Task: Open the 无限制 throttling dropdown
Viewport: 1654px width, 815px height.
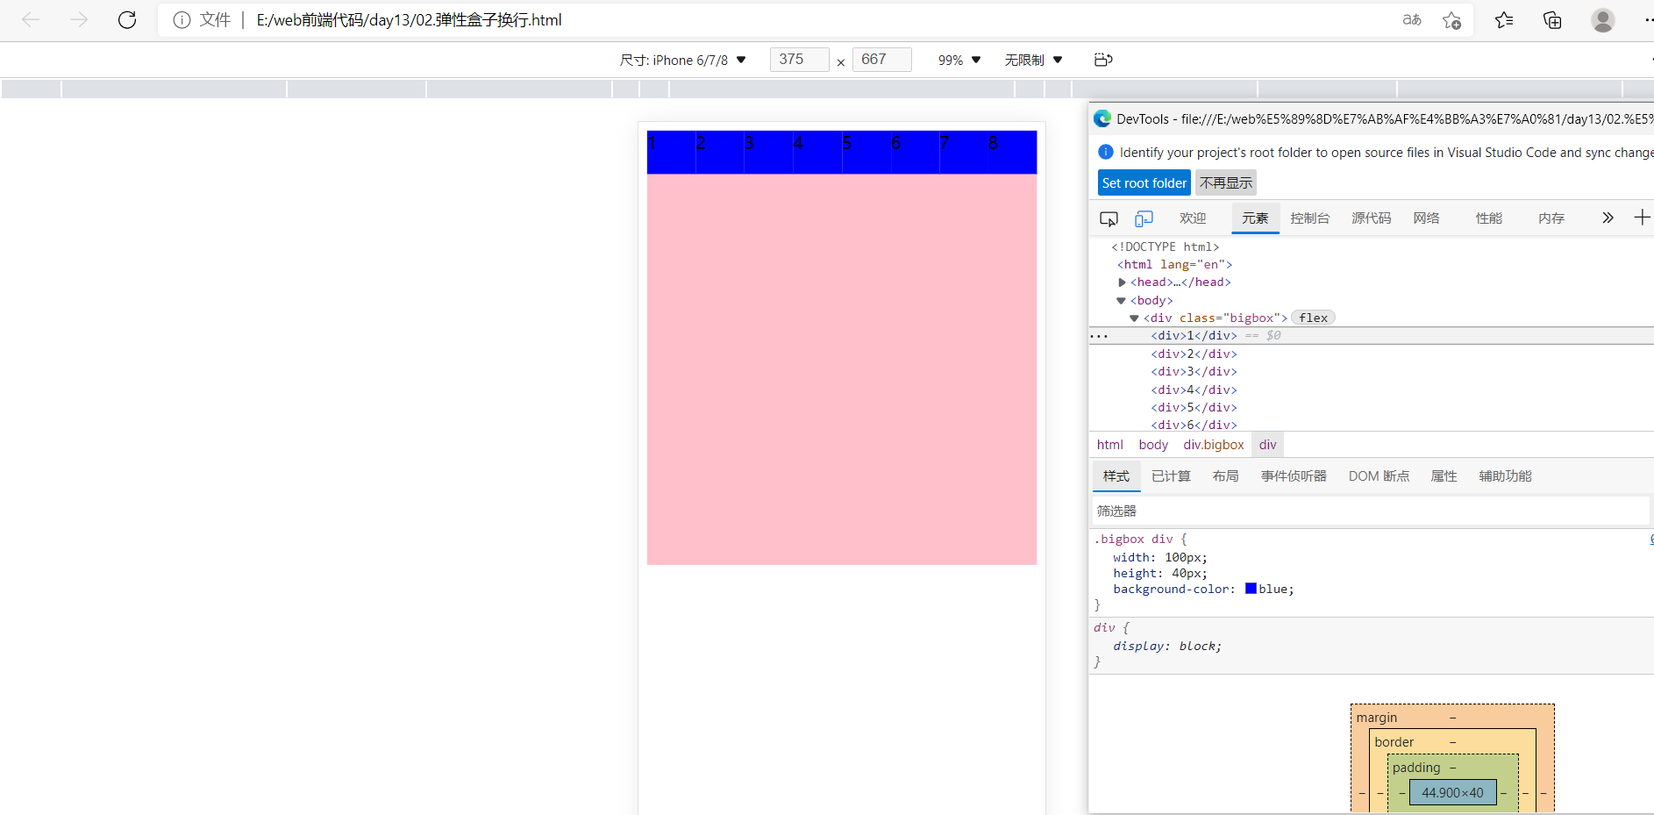Action: coord(1033,60)
